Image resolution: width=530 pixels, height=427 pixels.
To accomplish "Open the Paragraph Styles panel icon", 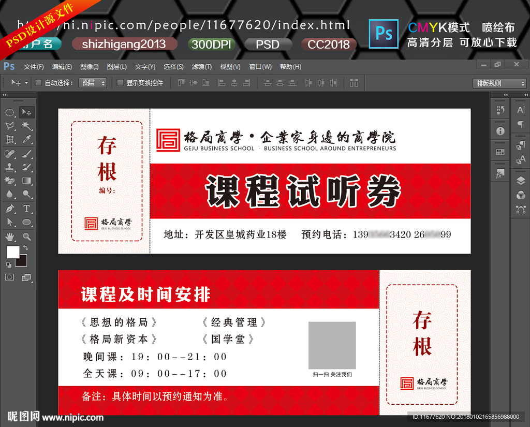I will [x=521, y=145].
